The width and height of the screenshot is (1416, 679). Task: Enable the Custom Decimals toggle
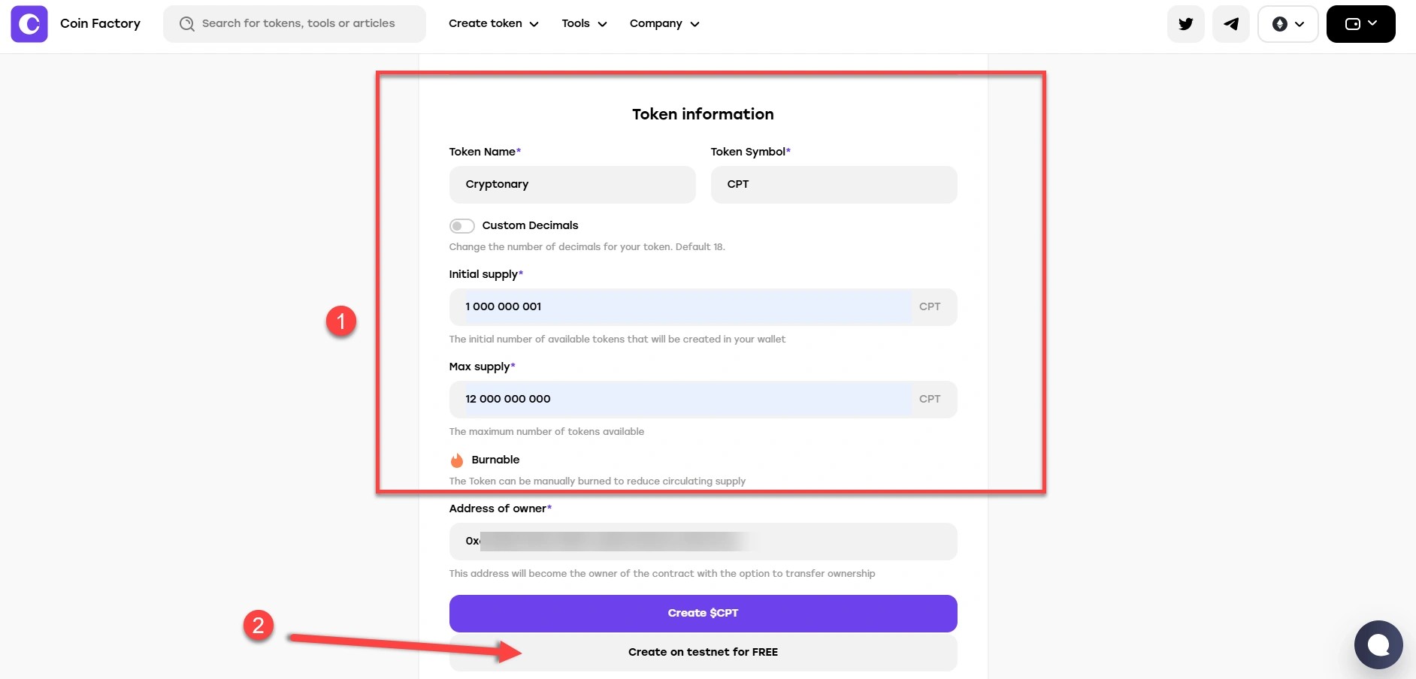[461, 226]
